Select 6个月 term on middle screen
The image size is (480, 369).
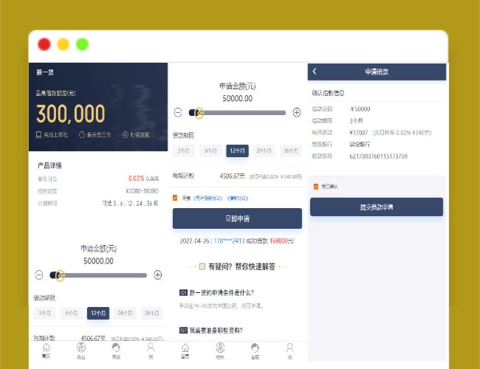(x=210, y=151)
